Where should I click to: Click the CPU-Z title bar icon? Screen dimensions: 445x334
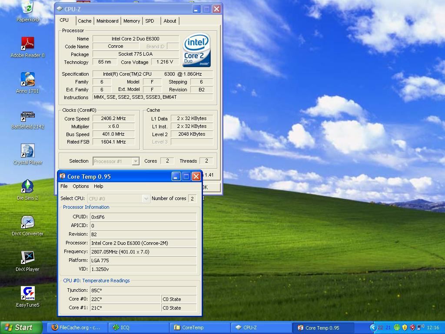(x=59, y=9)
